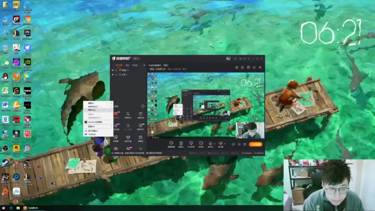The height and width of the screenshot is (211, 375).
Task: Open the QQ penguin desktop icon
Action: pos(5,78)
